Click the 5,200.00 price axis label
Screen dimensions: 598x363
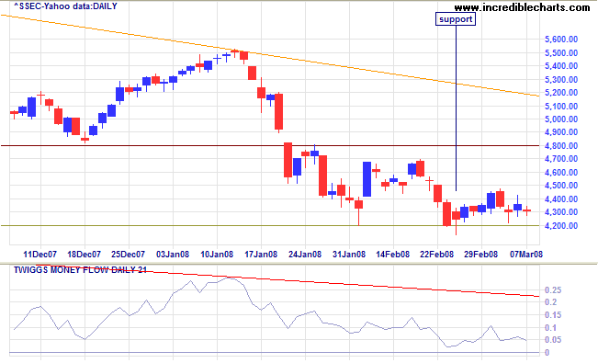coord(561,93)
